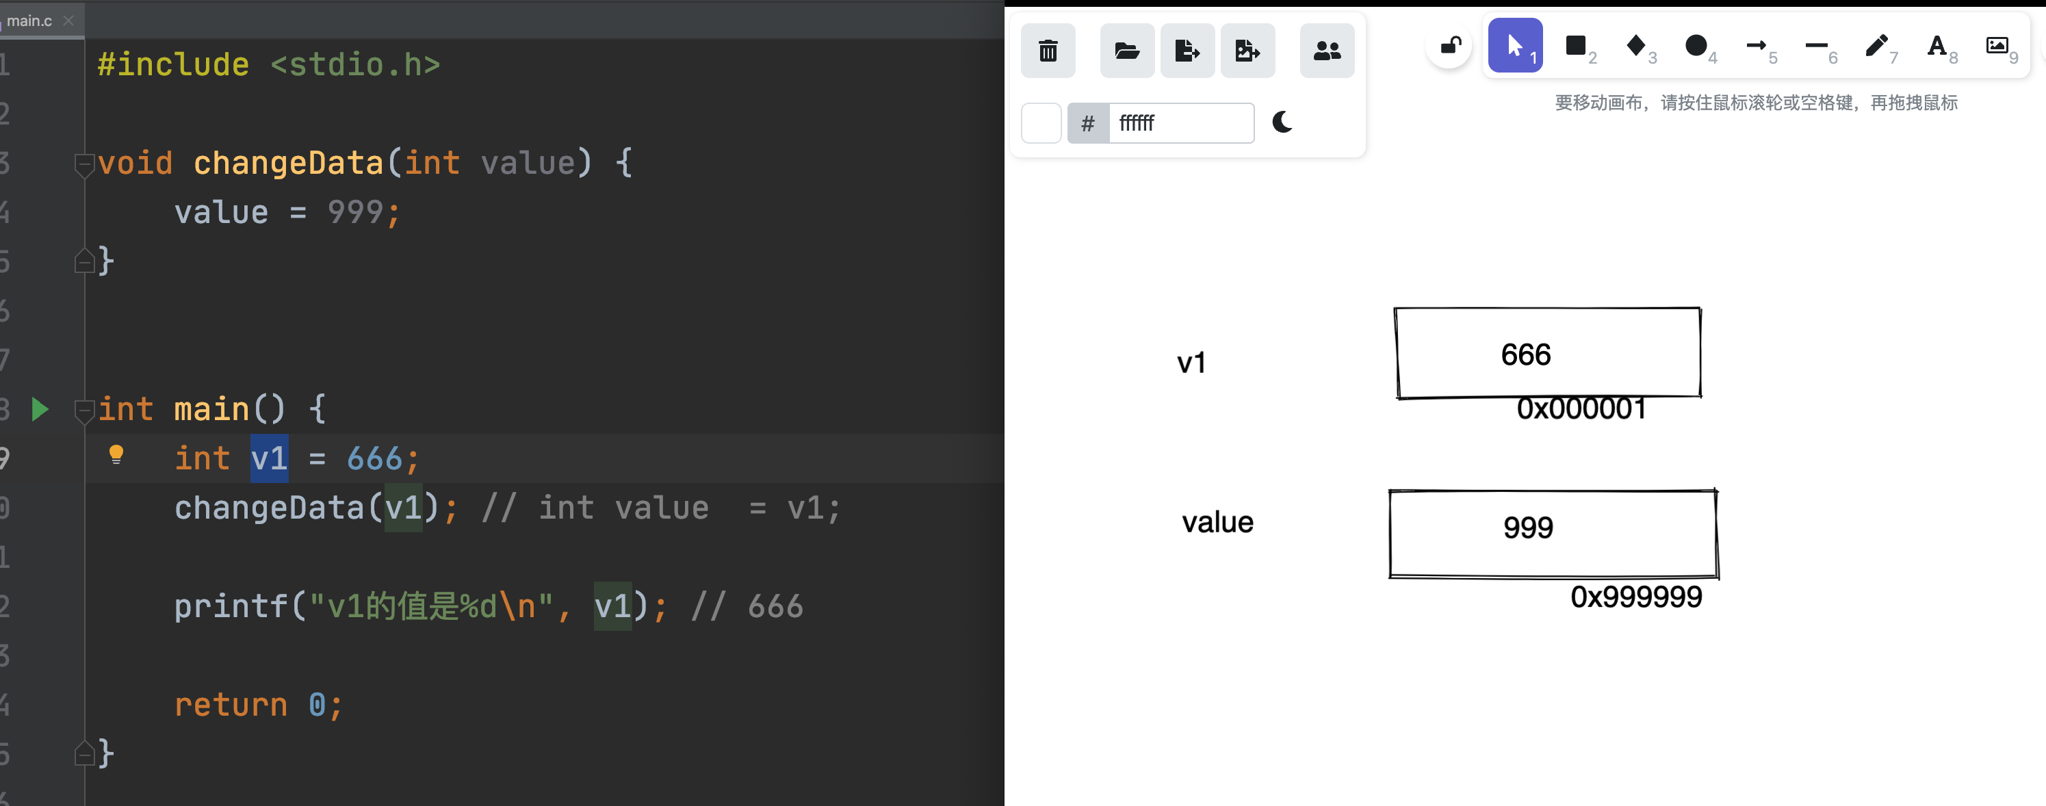The height and width of the screenshot is (806, 2046).
Task: Click the ffffff hex color input field
Action: [x=1180, y=123]
